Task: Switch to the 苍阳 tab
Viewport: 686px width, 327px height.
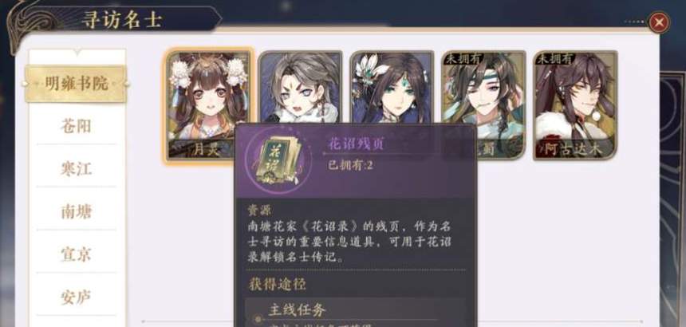Action: 76,126
